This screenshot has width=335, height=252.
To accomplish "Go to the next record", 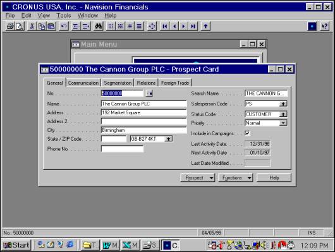I will [183, 27].
